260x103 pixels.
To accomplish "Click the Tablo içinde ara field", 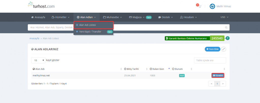I will [210, 60].
